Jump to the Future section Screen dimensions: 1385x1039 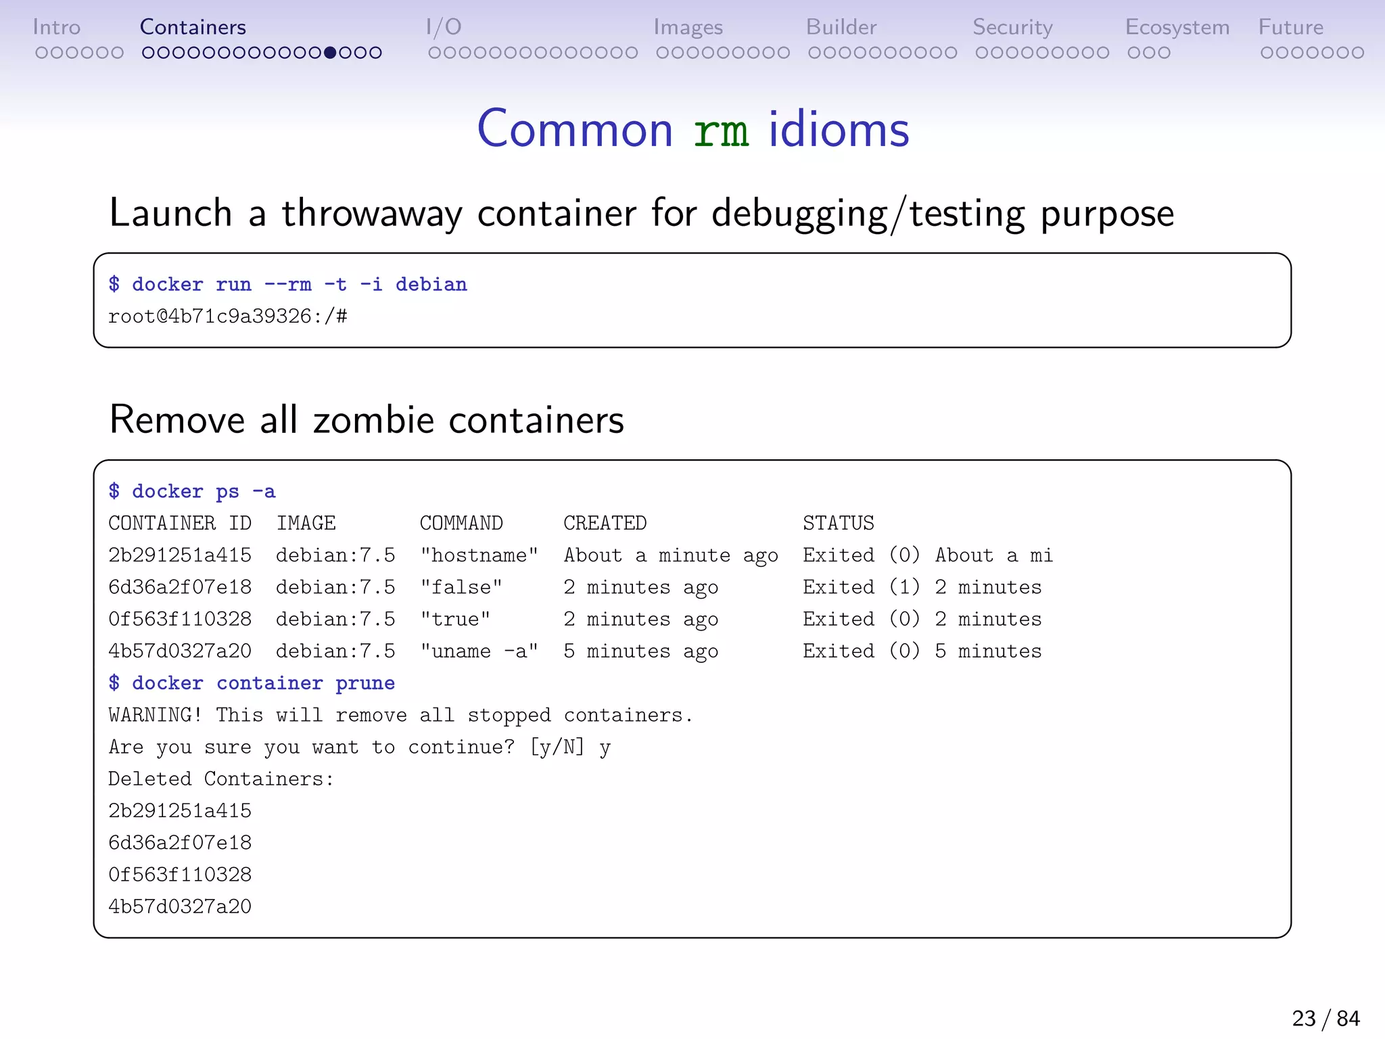(1290, 27)
